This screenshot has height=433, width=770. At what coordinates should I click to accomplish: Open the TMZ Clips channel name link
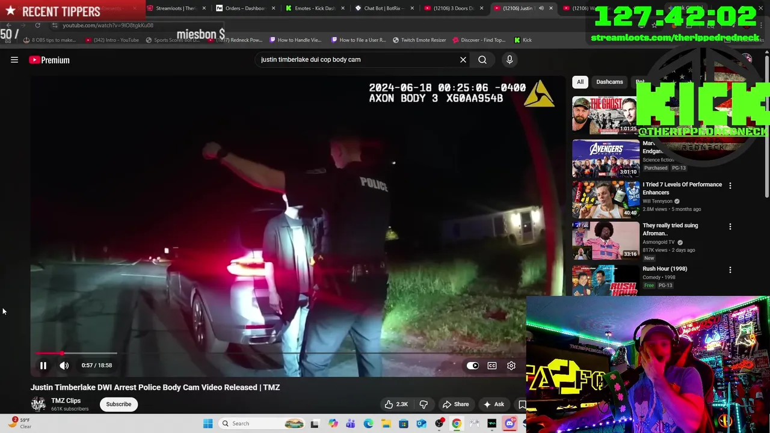pyautogui.click(x=66, y=401)
